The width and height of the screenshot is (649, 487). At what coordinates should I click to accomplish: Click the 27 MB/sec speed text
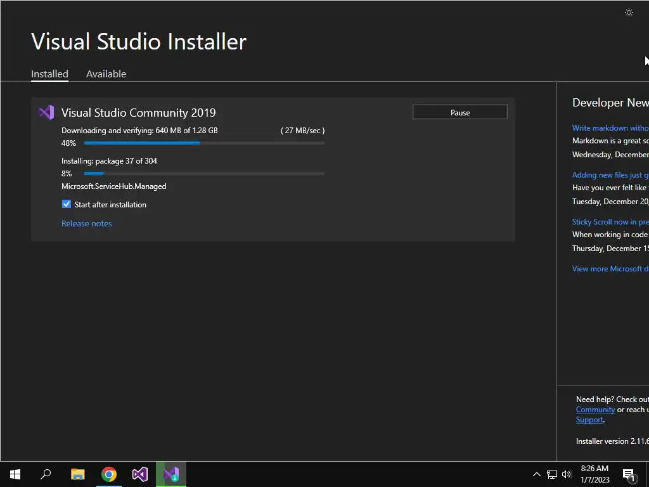coord(302,131)
